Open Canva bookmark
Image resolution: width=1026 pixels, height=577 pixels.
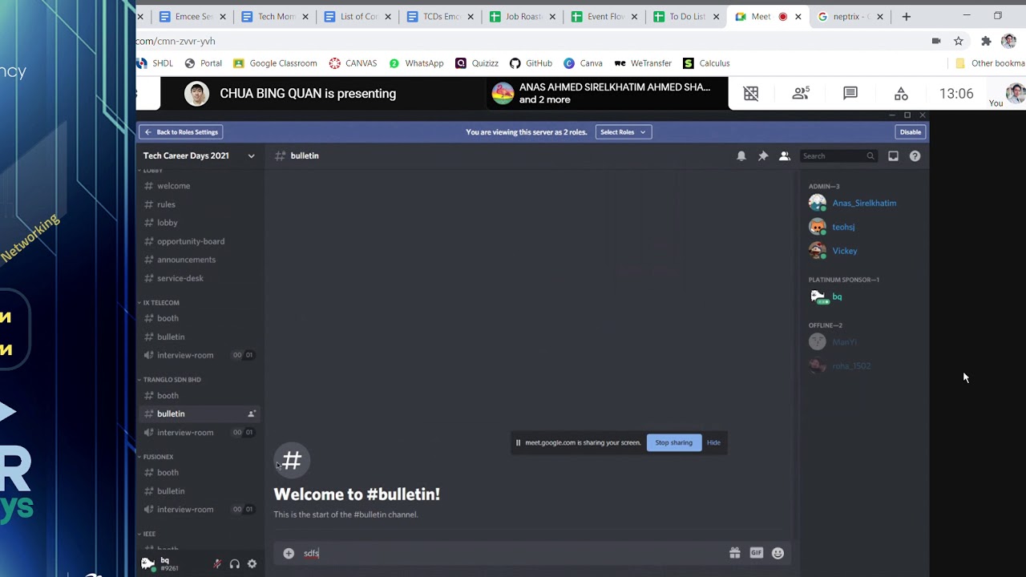click(583, 63)
